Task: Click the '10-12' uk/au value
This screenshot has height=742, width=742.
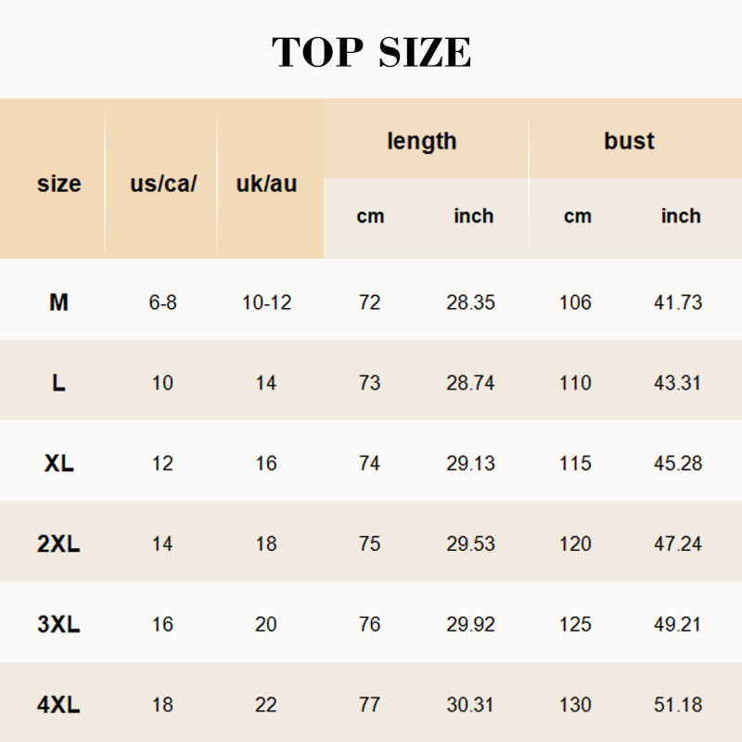Action: click(x=266, y=302)
